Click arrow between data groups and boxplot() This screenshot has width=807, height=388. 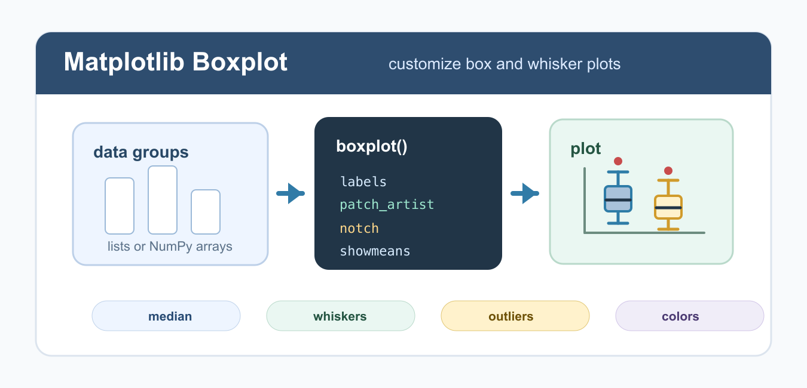click(291, 193)
